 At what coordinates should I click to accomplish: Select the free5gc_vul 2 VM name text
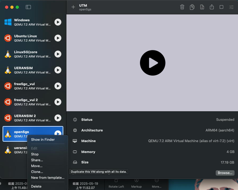coord(26,100)
